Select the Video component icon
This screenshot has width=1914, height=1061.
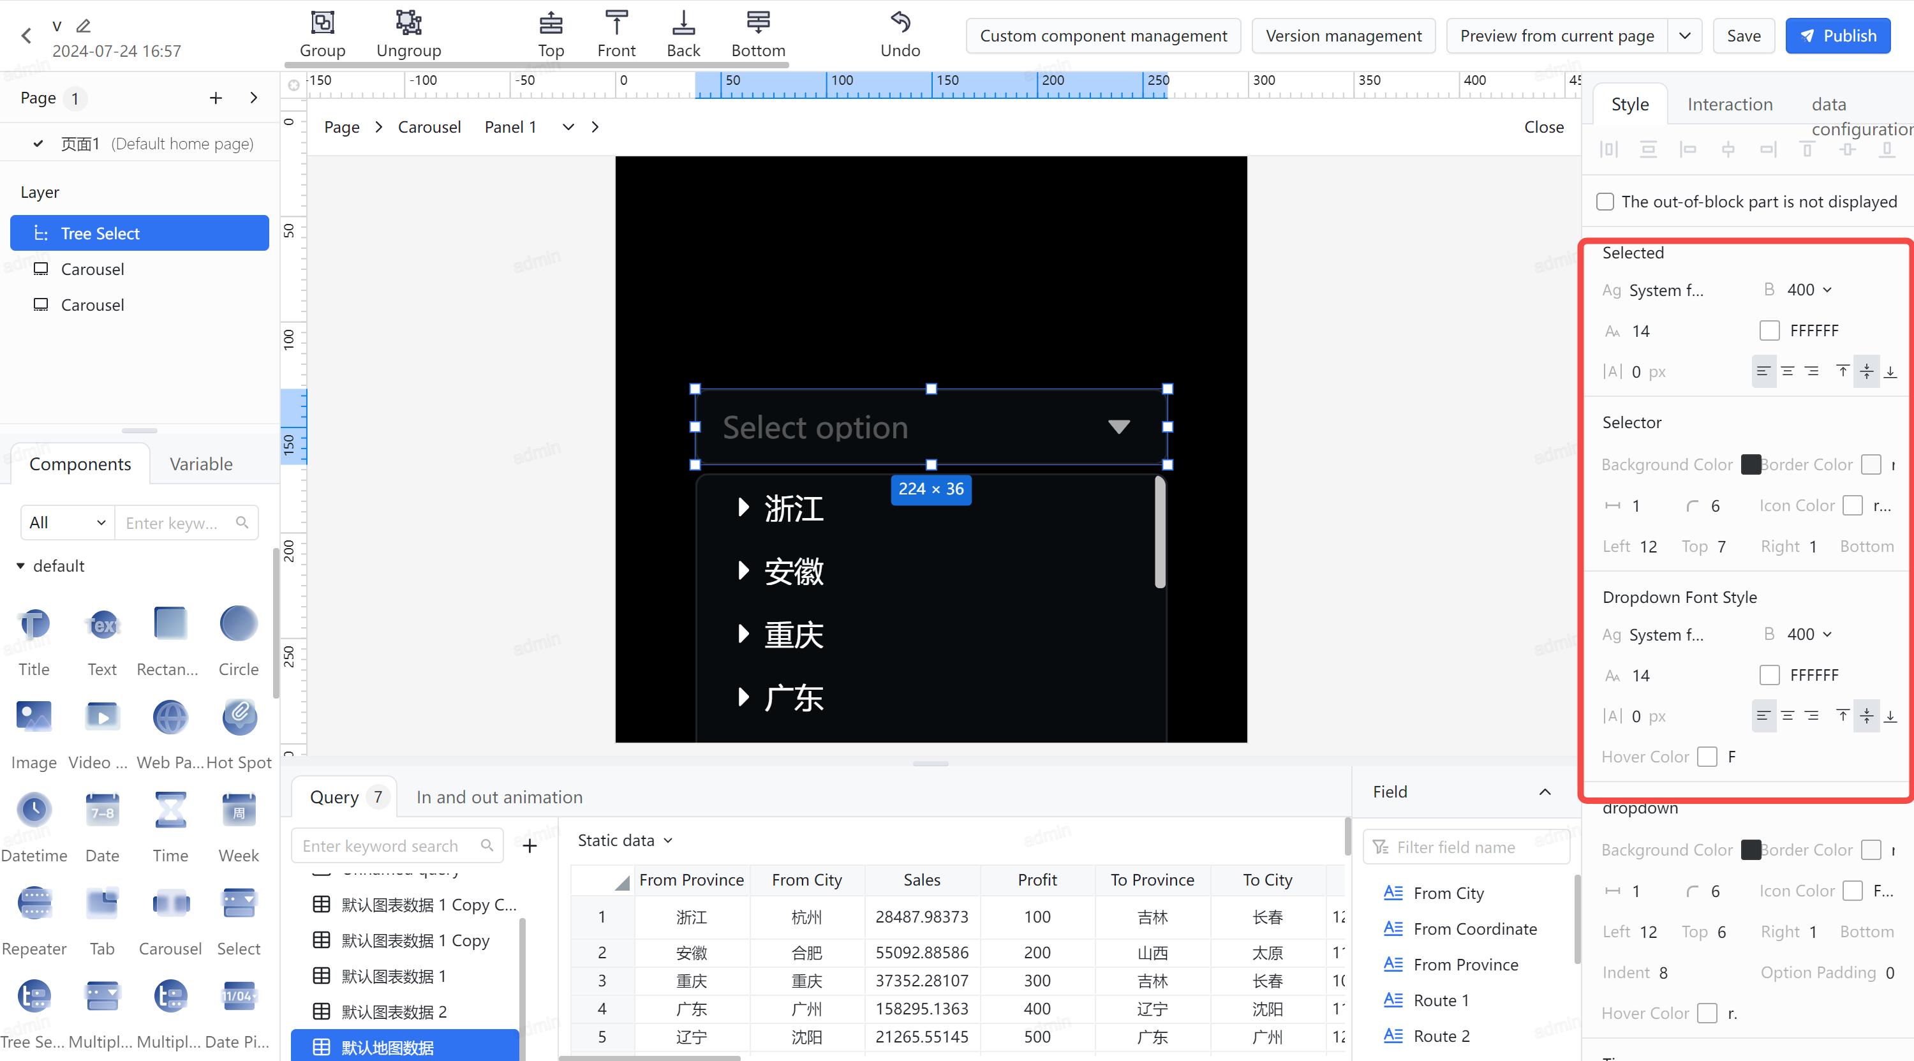[103, 717]
